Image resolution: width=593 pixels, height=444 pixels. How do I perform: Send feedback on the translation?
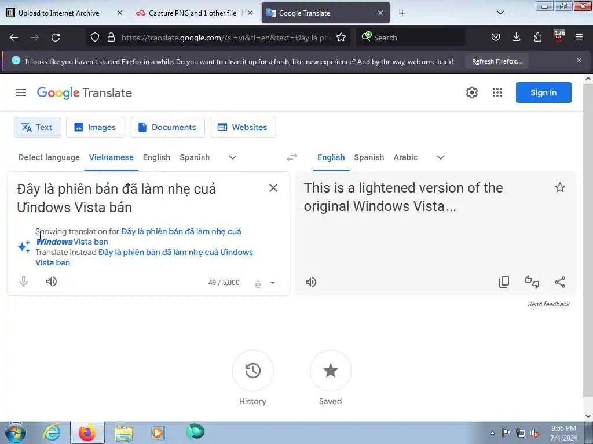point(548,304)
